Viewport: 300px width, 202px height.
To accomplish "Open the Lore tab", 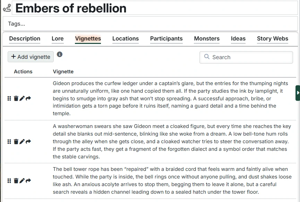I will pyautogui.click(x=58, y=39).
